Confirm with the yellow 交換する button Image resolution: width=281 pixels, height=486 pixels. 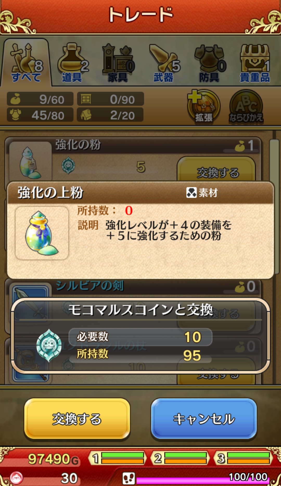[x=77, y=419]
